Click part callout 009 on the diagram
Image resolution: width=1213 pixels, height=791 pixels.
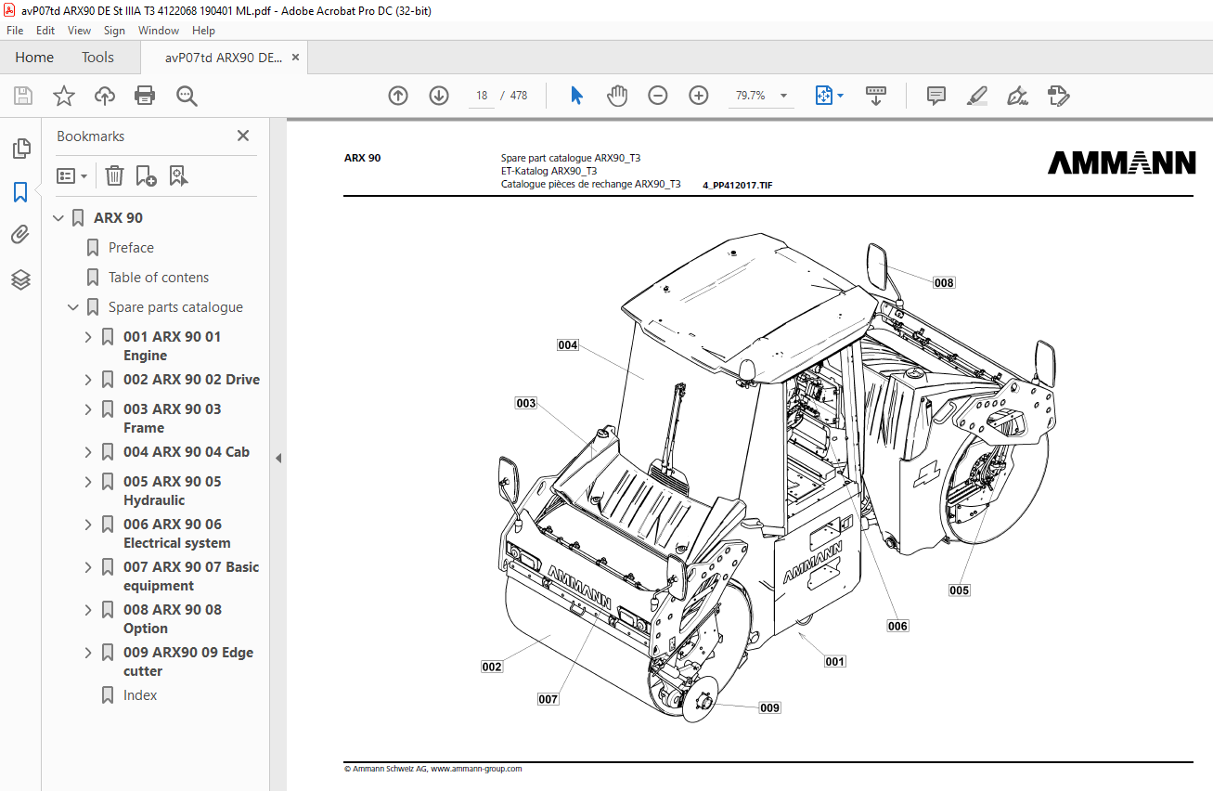tap(769, 707)
